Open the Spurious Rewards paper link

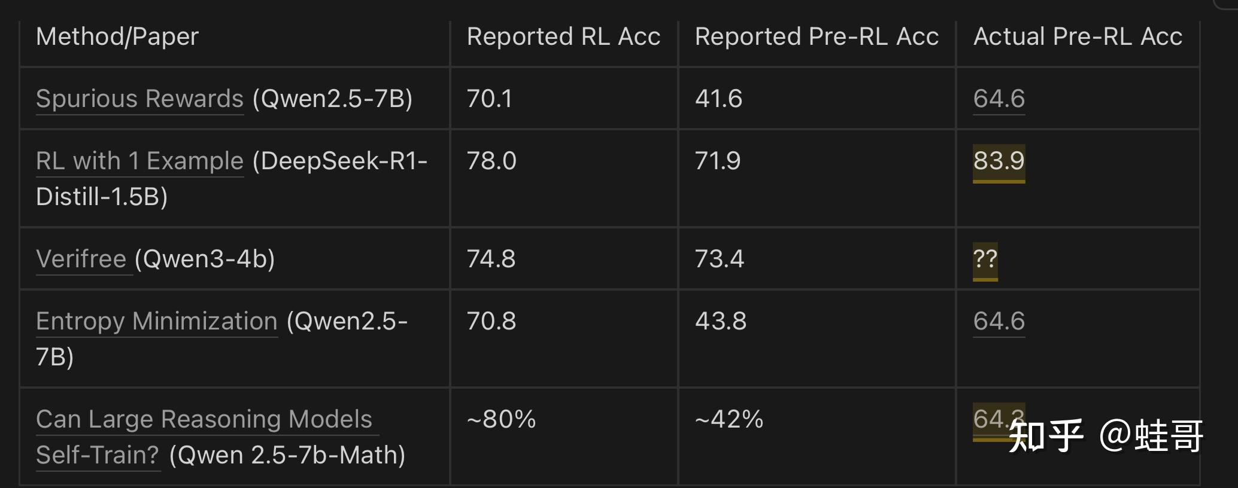[139, 99]
